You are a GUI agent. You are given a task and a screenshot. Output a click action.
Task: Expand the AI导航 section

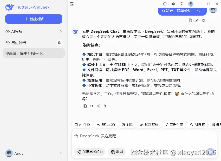34,31
